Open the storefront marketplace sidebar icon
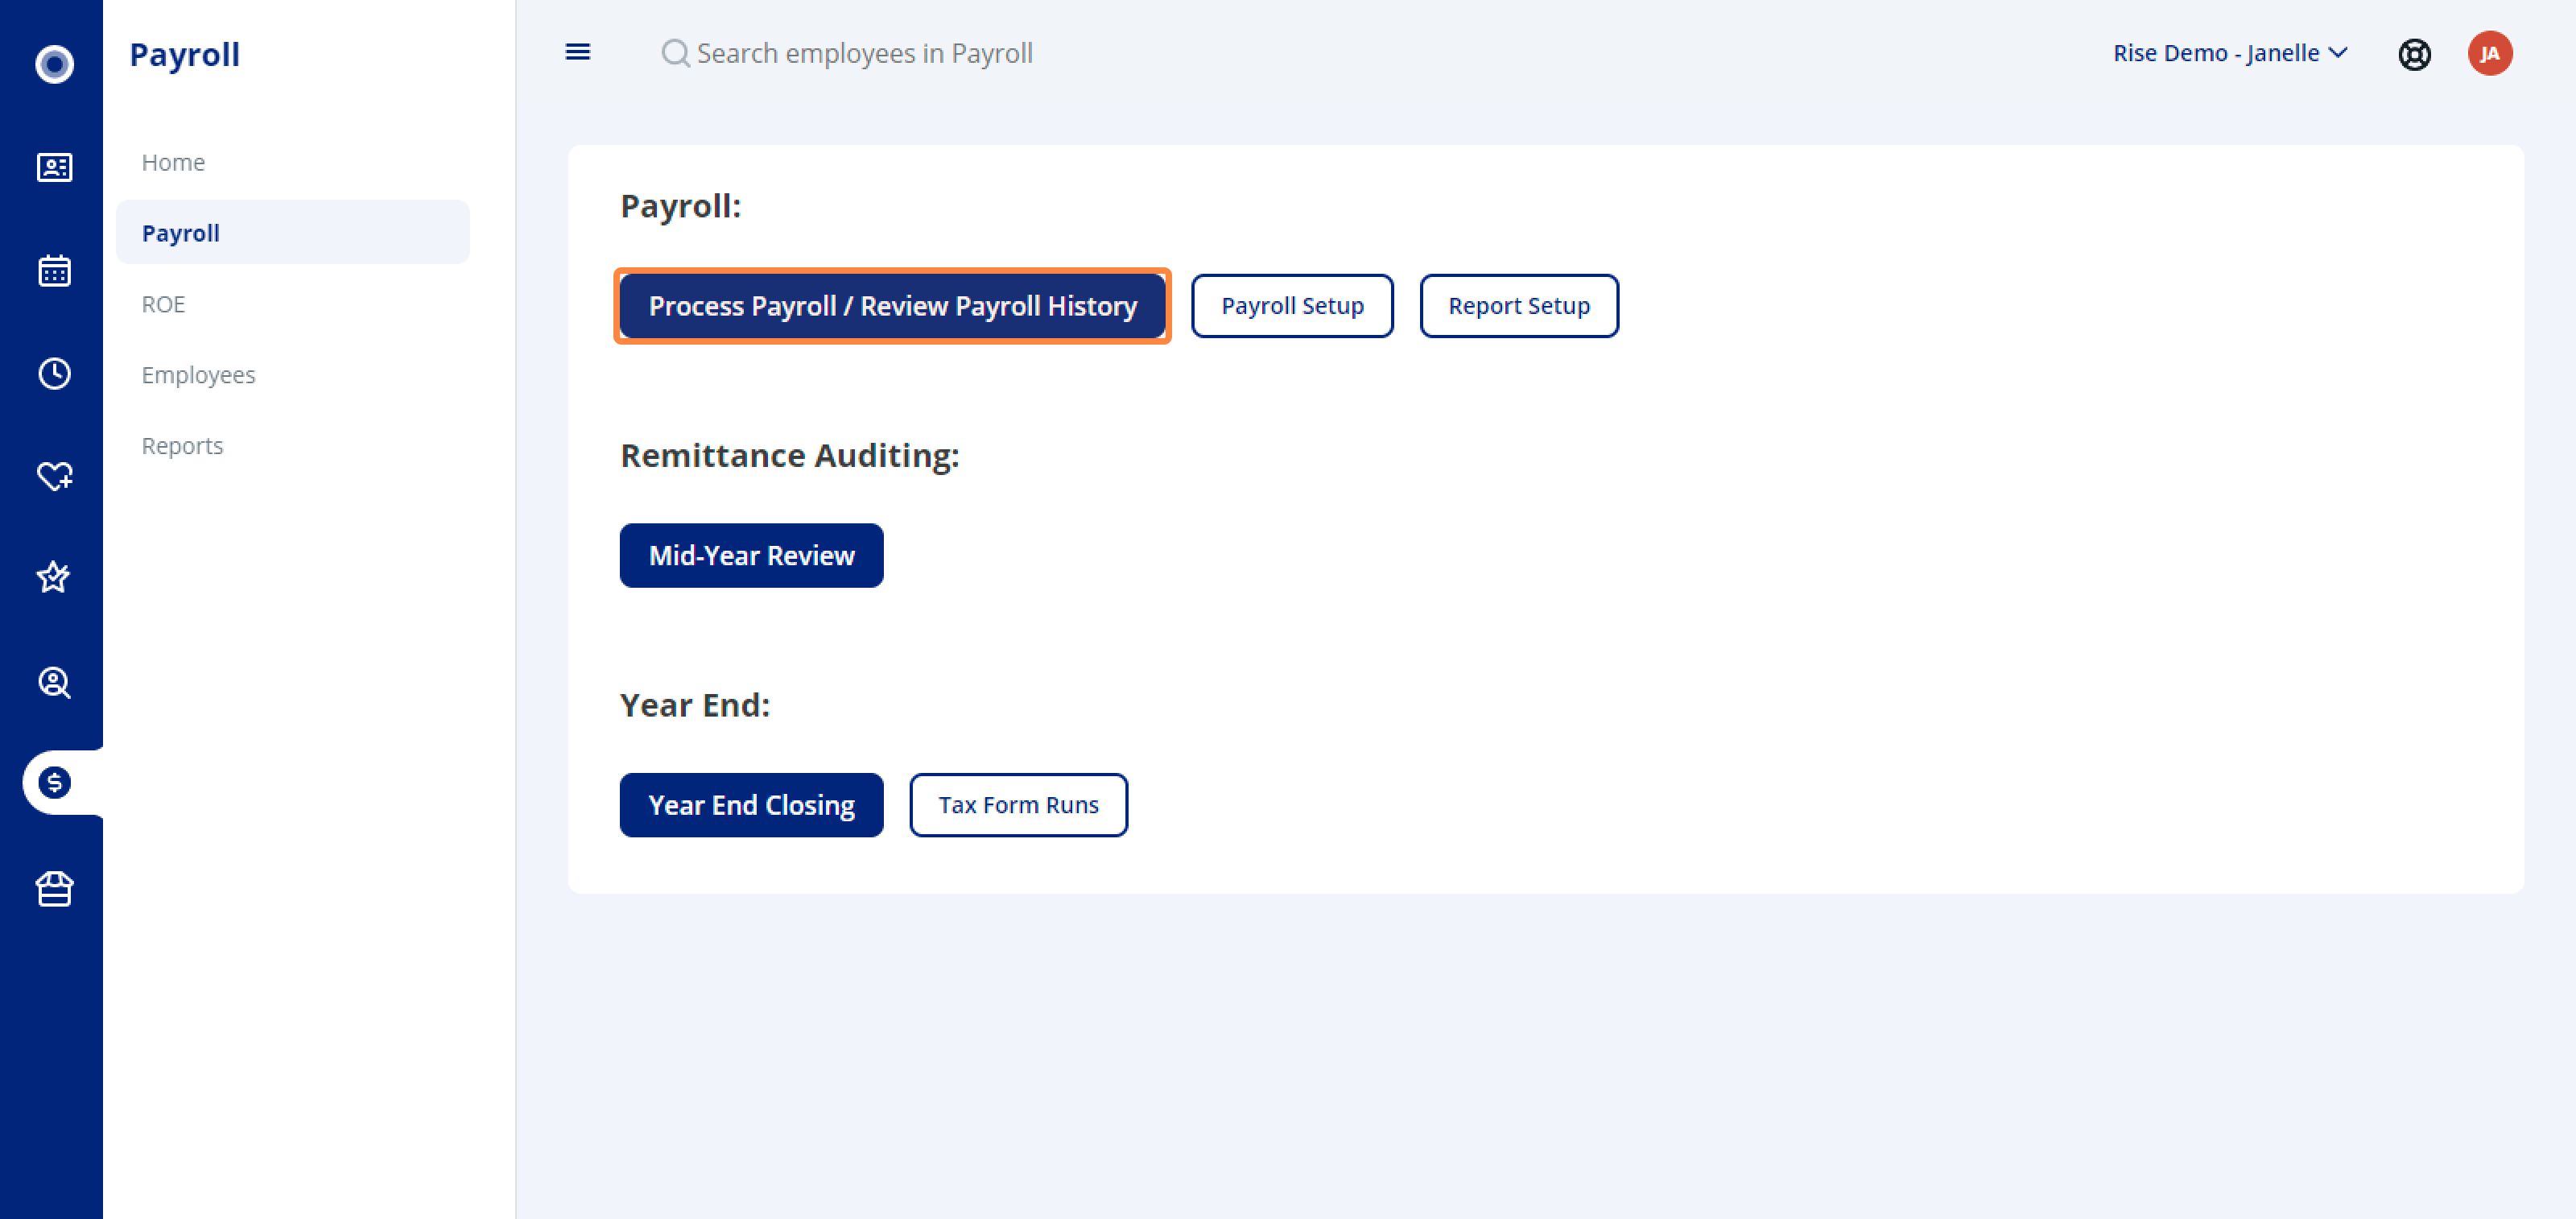 coord(54,888)
